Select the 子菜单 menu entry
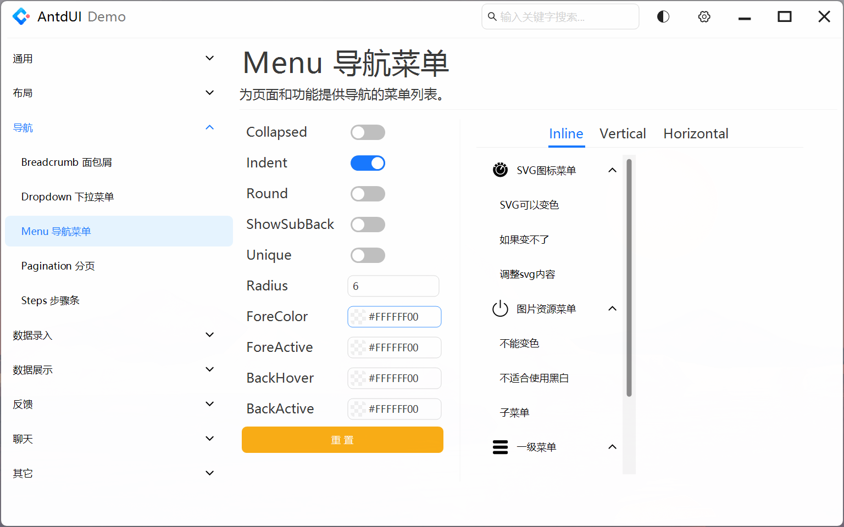The width and height of the screenshot is (844, 527). [x=515, y=412]
